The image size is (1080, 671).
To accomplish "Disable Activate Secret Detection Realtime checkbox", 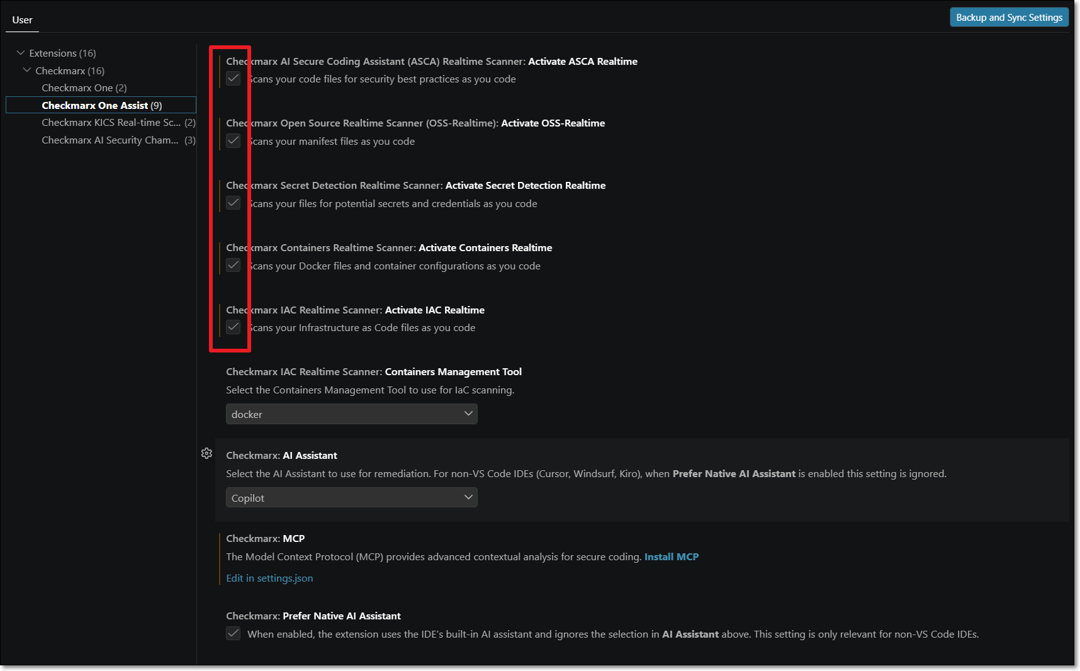I will click(233, 203).
